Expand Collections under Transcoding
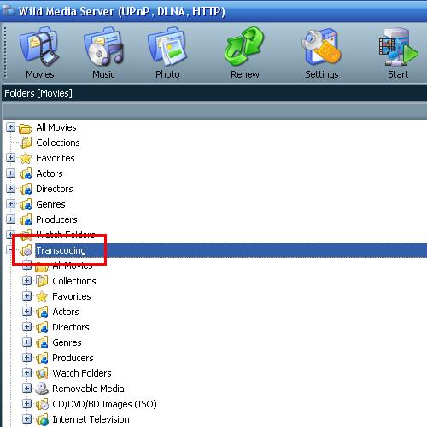Image resolution: width=427 pixels, height=427 pixels. [x=26, y=281]
